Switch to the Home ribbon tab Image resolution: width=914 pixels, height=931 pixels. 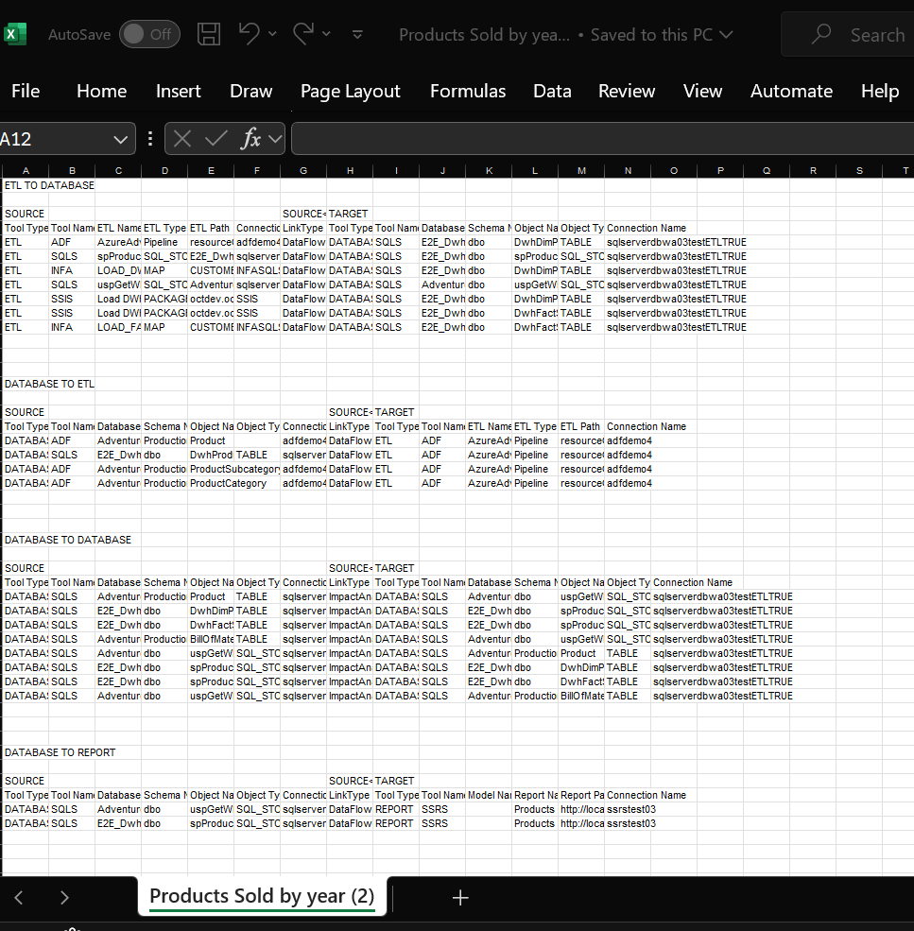(101, 91)
